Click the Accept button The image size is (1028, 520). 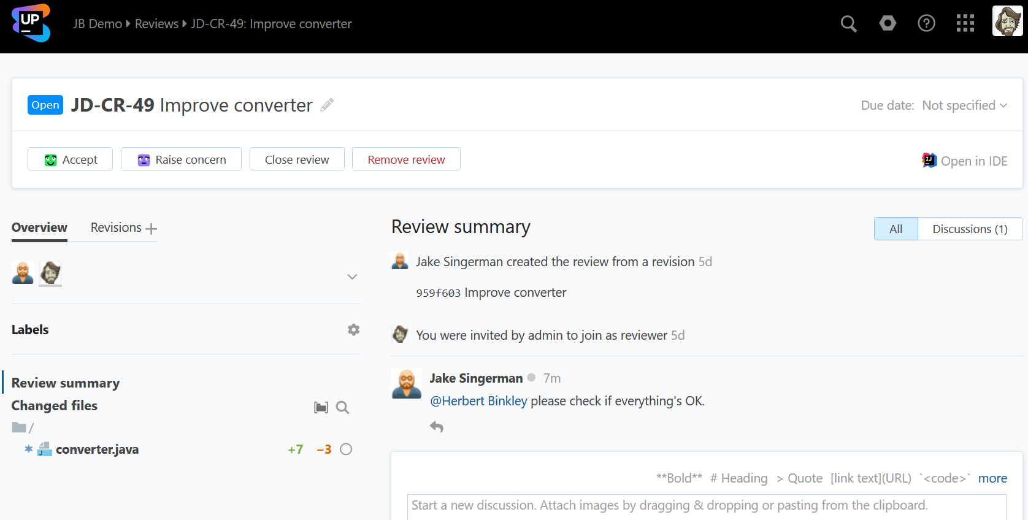(70, 159)
